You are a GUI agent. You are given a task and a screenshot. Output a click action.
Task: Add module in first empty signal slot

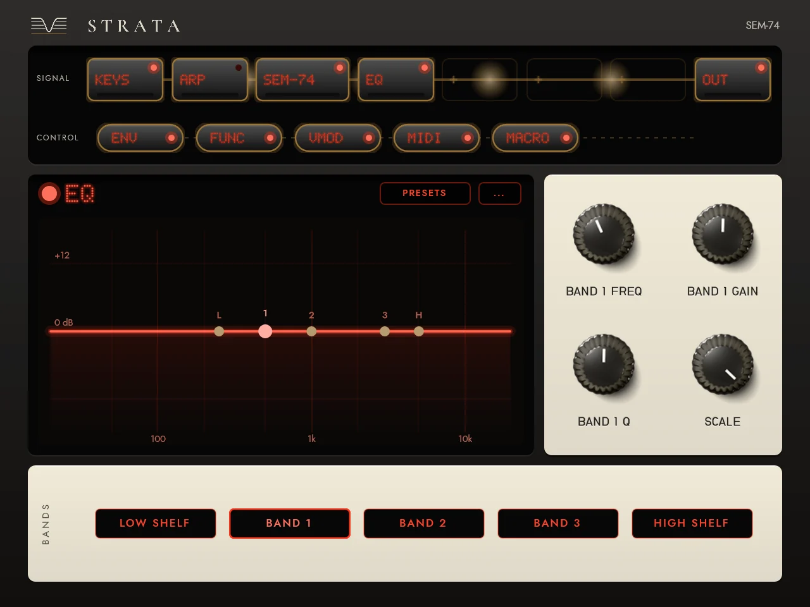click(x=480, y=80)
